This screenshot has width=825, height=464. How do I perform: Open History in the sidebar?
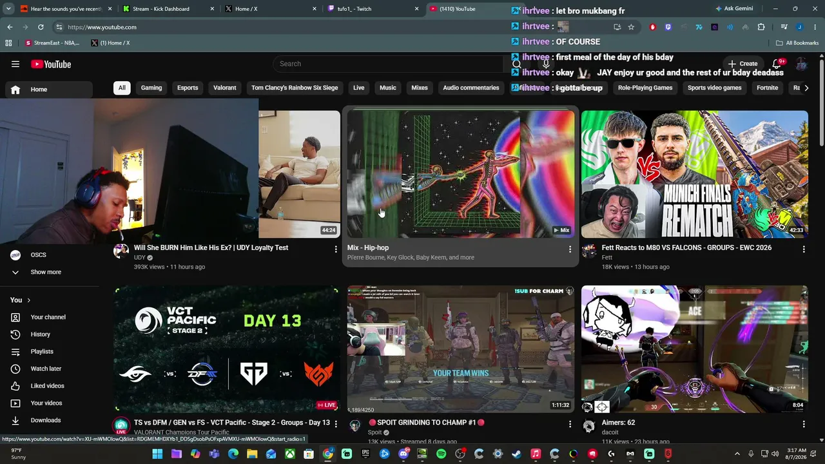[50, 334]
